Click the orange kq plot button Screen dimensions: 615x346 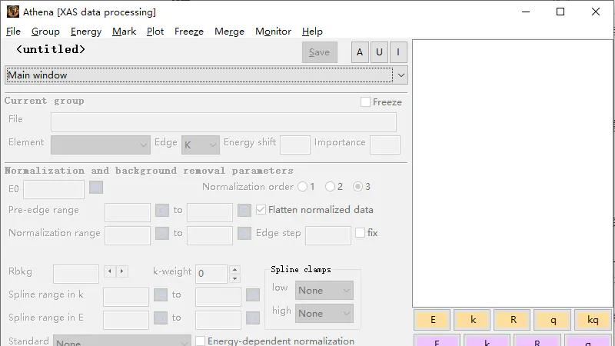[x=593, y=320]
